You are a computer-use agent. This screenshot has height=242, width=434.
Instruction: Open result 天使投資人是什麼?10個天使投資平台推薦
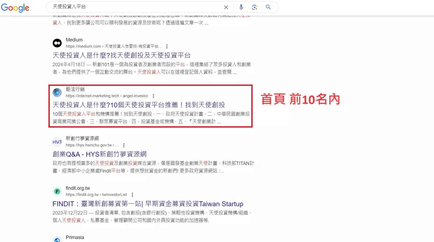[x=139, y=105]
